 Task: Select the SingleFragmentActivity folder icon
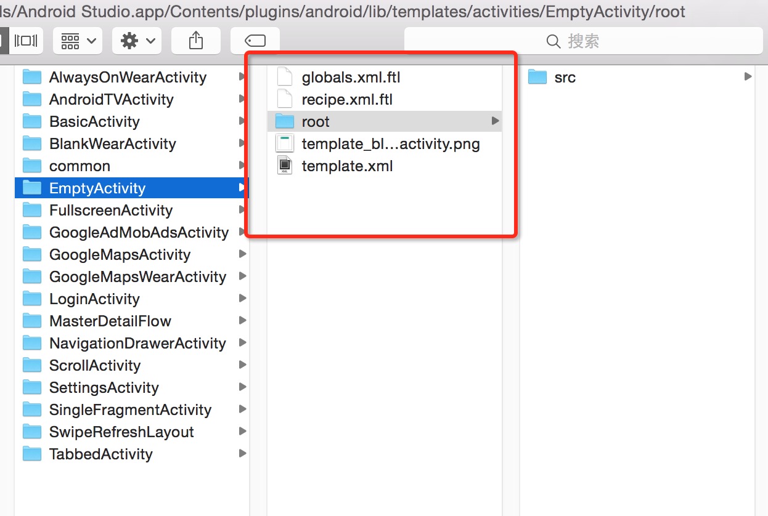pyautogui.click(x=32, y=409)
